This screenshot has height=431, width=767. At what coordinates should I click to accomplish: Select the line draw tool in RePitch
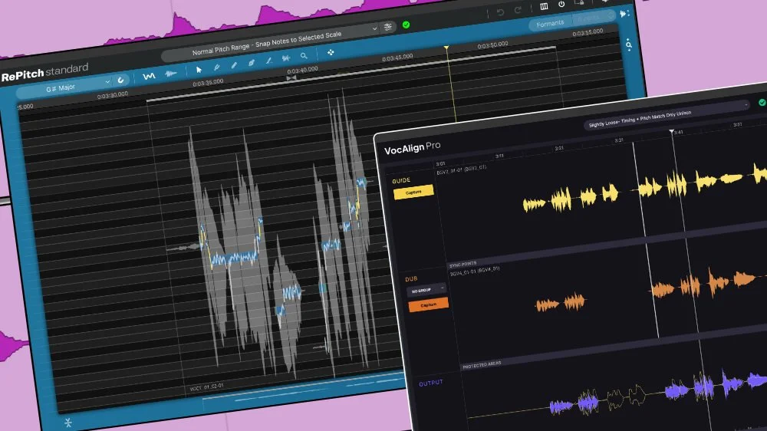click(268, 61)
